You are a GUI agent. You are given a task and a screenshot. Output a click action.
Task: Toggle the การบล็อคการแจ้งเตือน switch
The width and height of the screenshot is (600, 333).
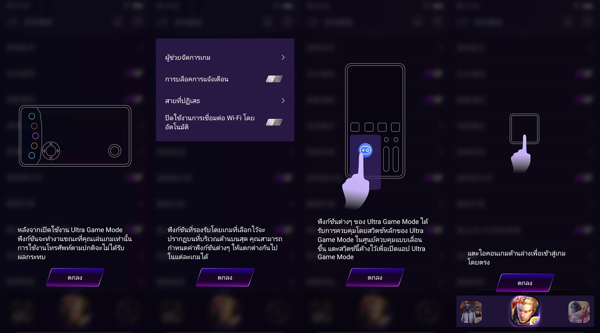[x=274, y=79]
